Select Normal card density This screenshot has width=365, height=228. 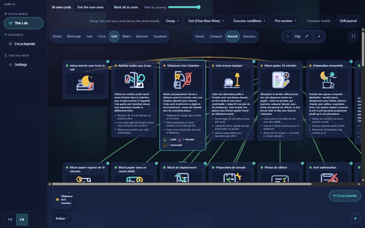tap(232, 36)
